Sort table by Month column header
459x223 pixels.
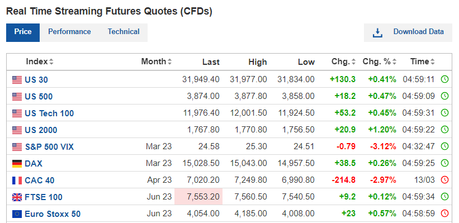click(x=157, y=61)
